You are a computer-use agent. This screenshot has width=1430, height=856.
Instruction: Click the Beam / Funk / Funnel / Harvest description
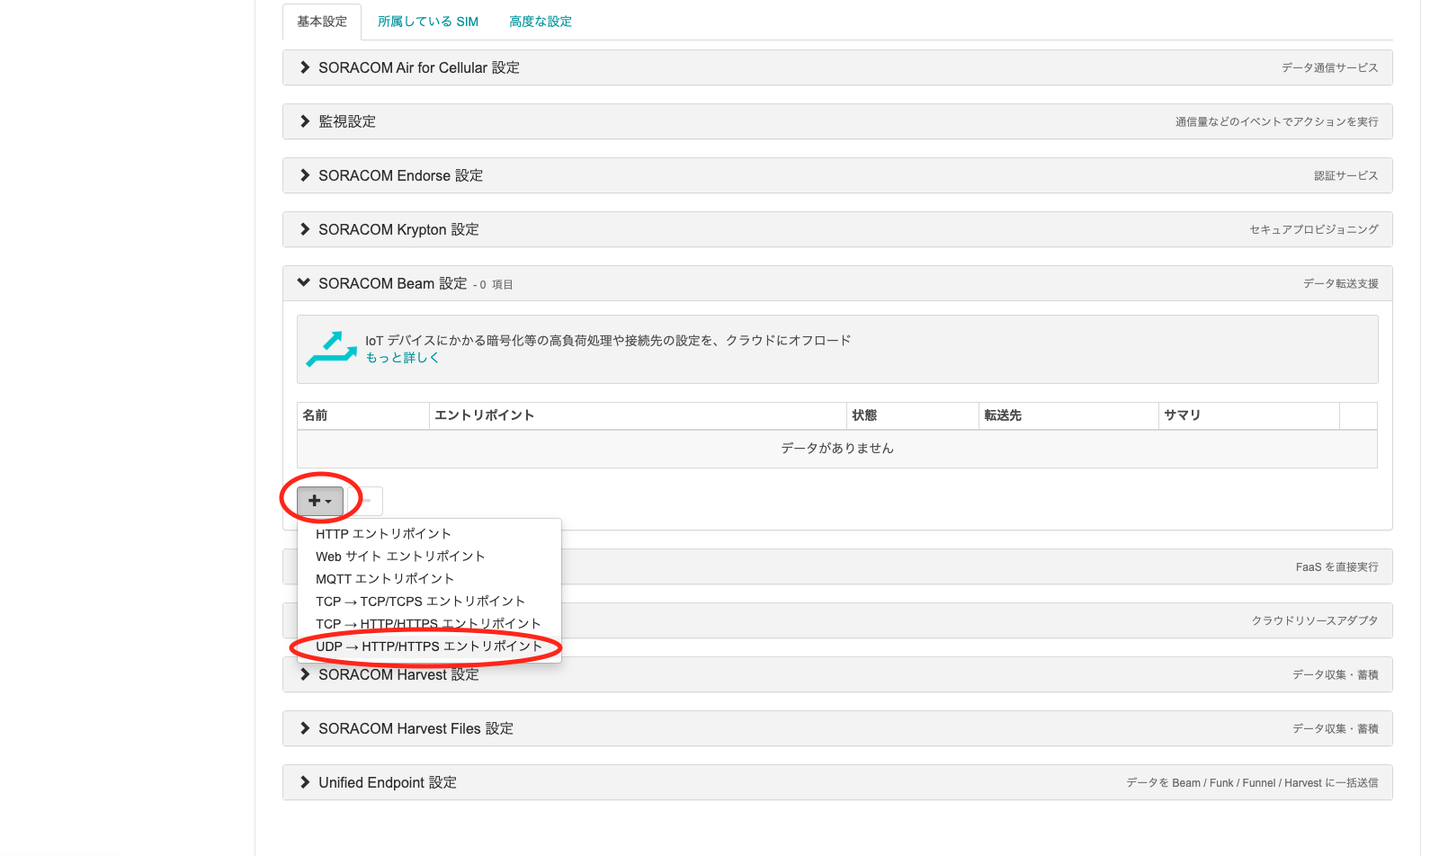point(1252,782)
